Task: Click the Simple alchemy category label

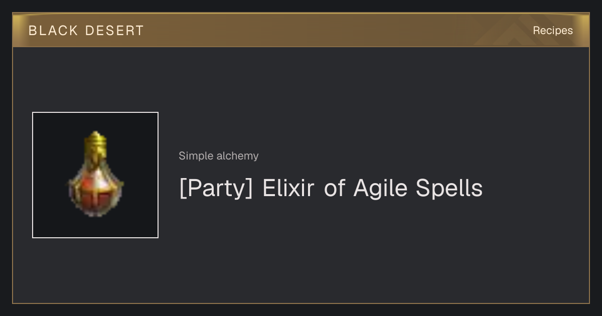Action: [x=219, y=156]
